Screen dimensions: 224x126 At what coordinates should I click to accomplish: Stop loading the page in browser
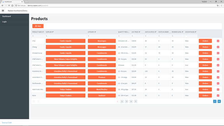tap(9, 6)
